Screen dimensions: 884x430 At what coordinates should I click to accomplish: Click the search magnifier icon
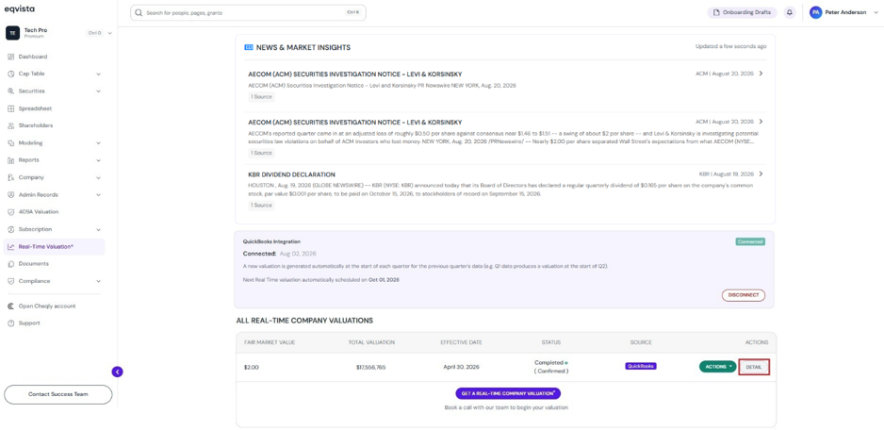(x=139, y=12)
